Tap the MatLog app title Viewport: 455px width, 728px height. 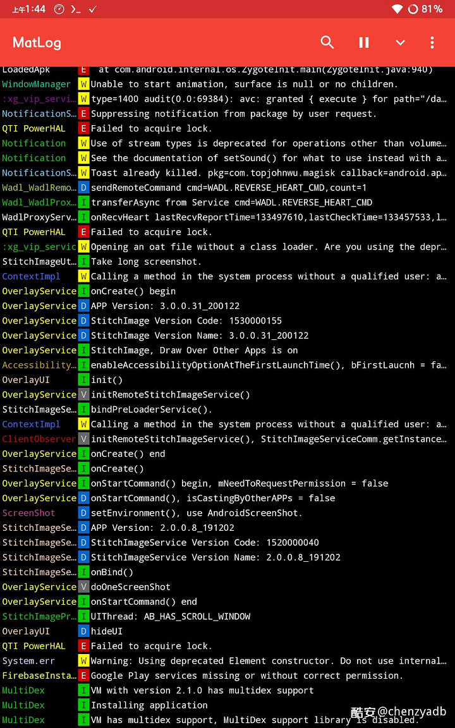click(37, 43)
